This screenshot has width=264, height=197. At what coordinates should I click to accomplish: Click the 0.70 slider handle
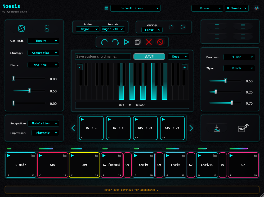point(232,103)
